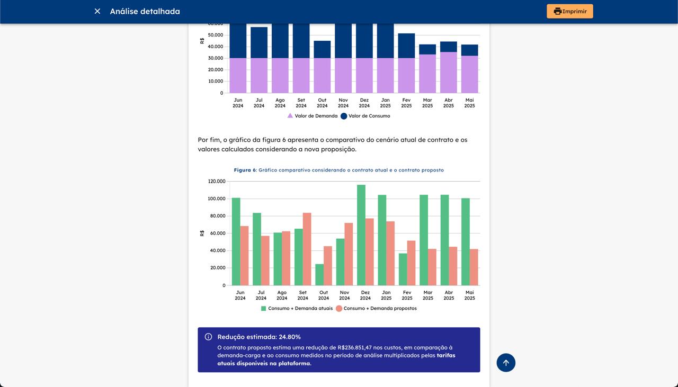The image size is (678, 387).
Task: Select the green Dez 2024 bar
Action: tap(361, 235)
